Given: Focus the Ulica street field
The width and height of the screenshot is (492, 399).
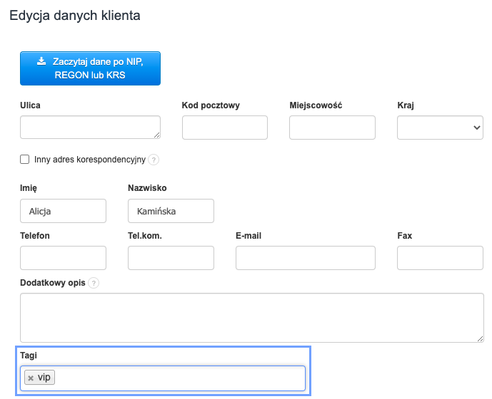Looking at the screenshot, I should (91, 127).
